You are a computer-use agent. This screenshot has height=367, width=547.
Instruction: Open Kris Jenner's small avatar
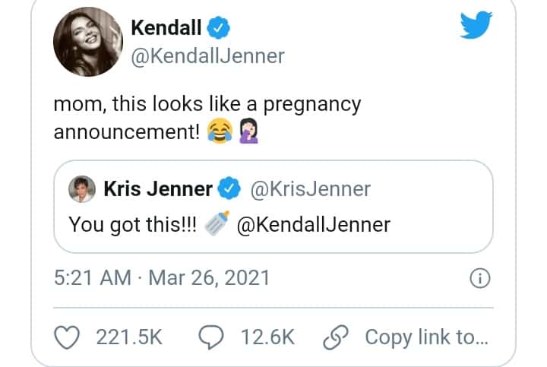click(x=82, y=188)
